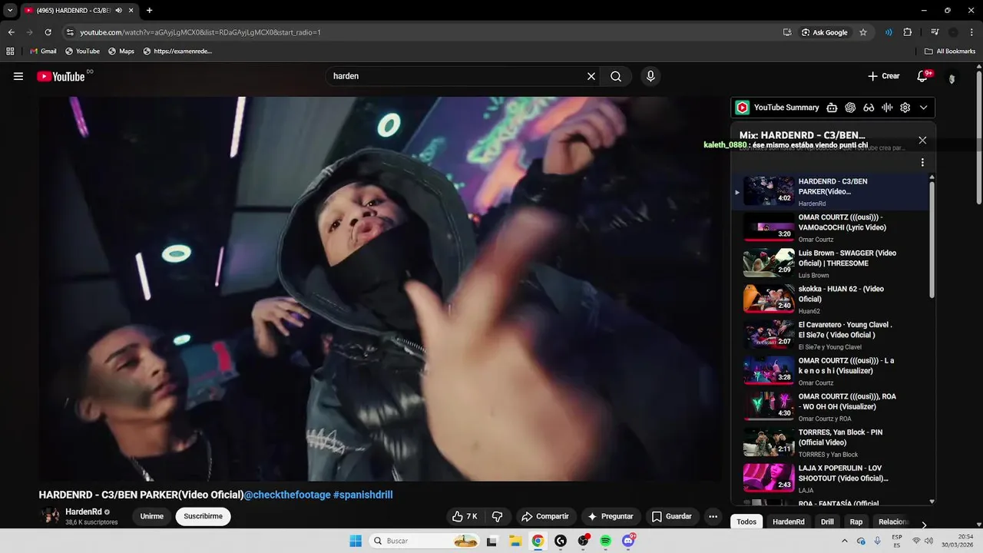The height and width of the screenshot is (553, 983).
Task: Open Spotify from the taskbar
Action: (x=605, y=541)
